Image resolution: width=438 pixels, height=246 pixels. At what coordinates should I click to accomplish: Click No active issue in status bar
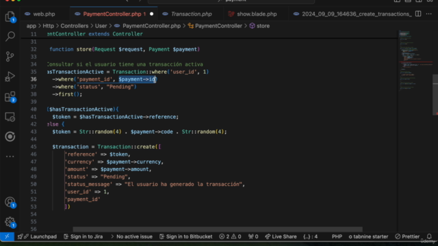click(131, 236)
